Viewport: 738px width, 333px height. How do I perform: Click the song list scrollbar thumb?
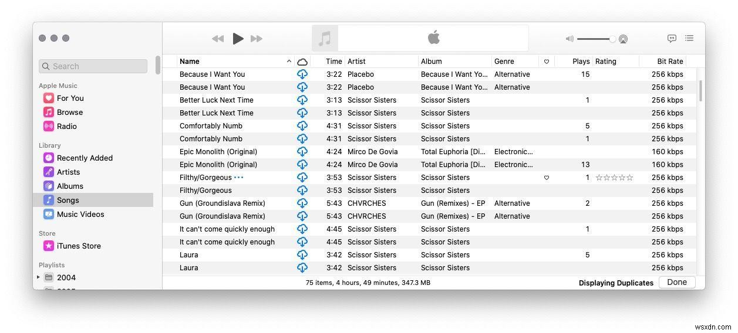tap(700, 90)
